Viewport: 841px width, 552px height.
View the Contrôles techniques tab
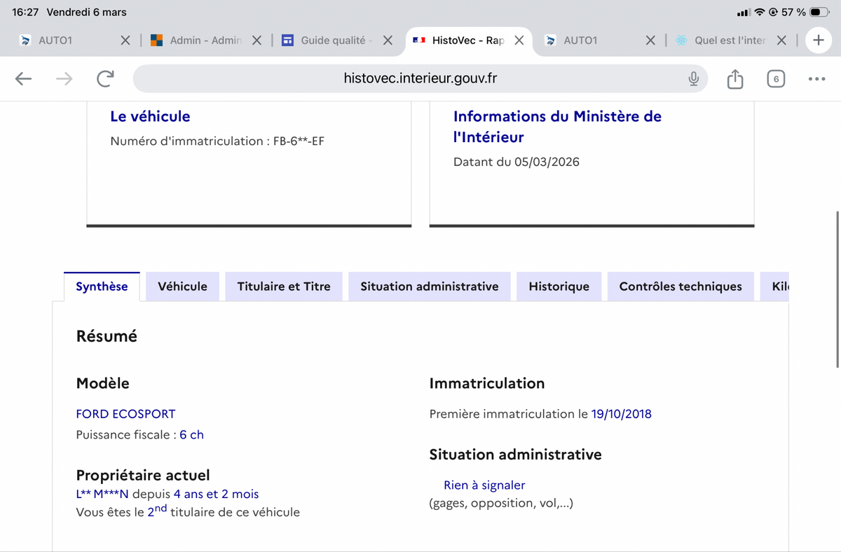[x=680, y=287]
